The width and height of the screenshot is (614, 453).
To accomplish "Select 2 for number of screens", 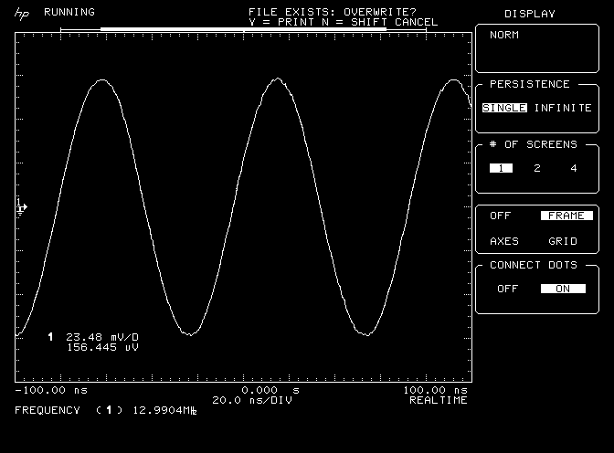I will (537, 168).
